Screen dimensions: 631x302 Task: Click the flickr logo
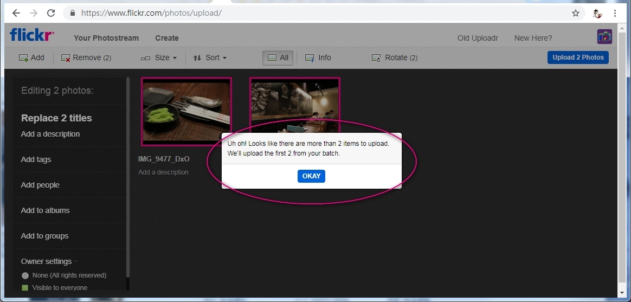pyautogui.click(x=32, y=35)
